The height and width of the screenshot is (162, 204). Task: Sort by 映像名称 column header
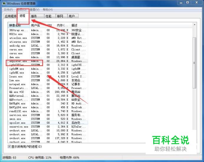click(19, 25)
